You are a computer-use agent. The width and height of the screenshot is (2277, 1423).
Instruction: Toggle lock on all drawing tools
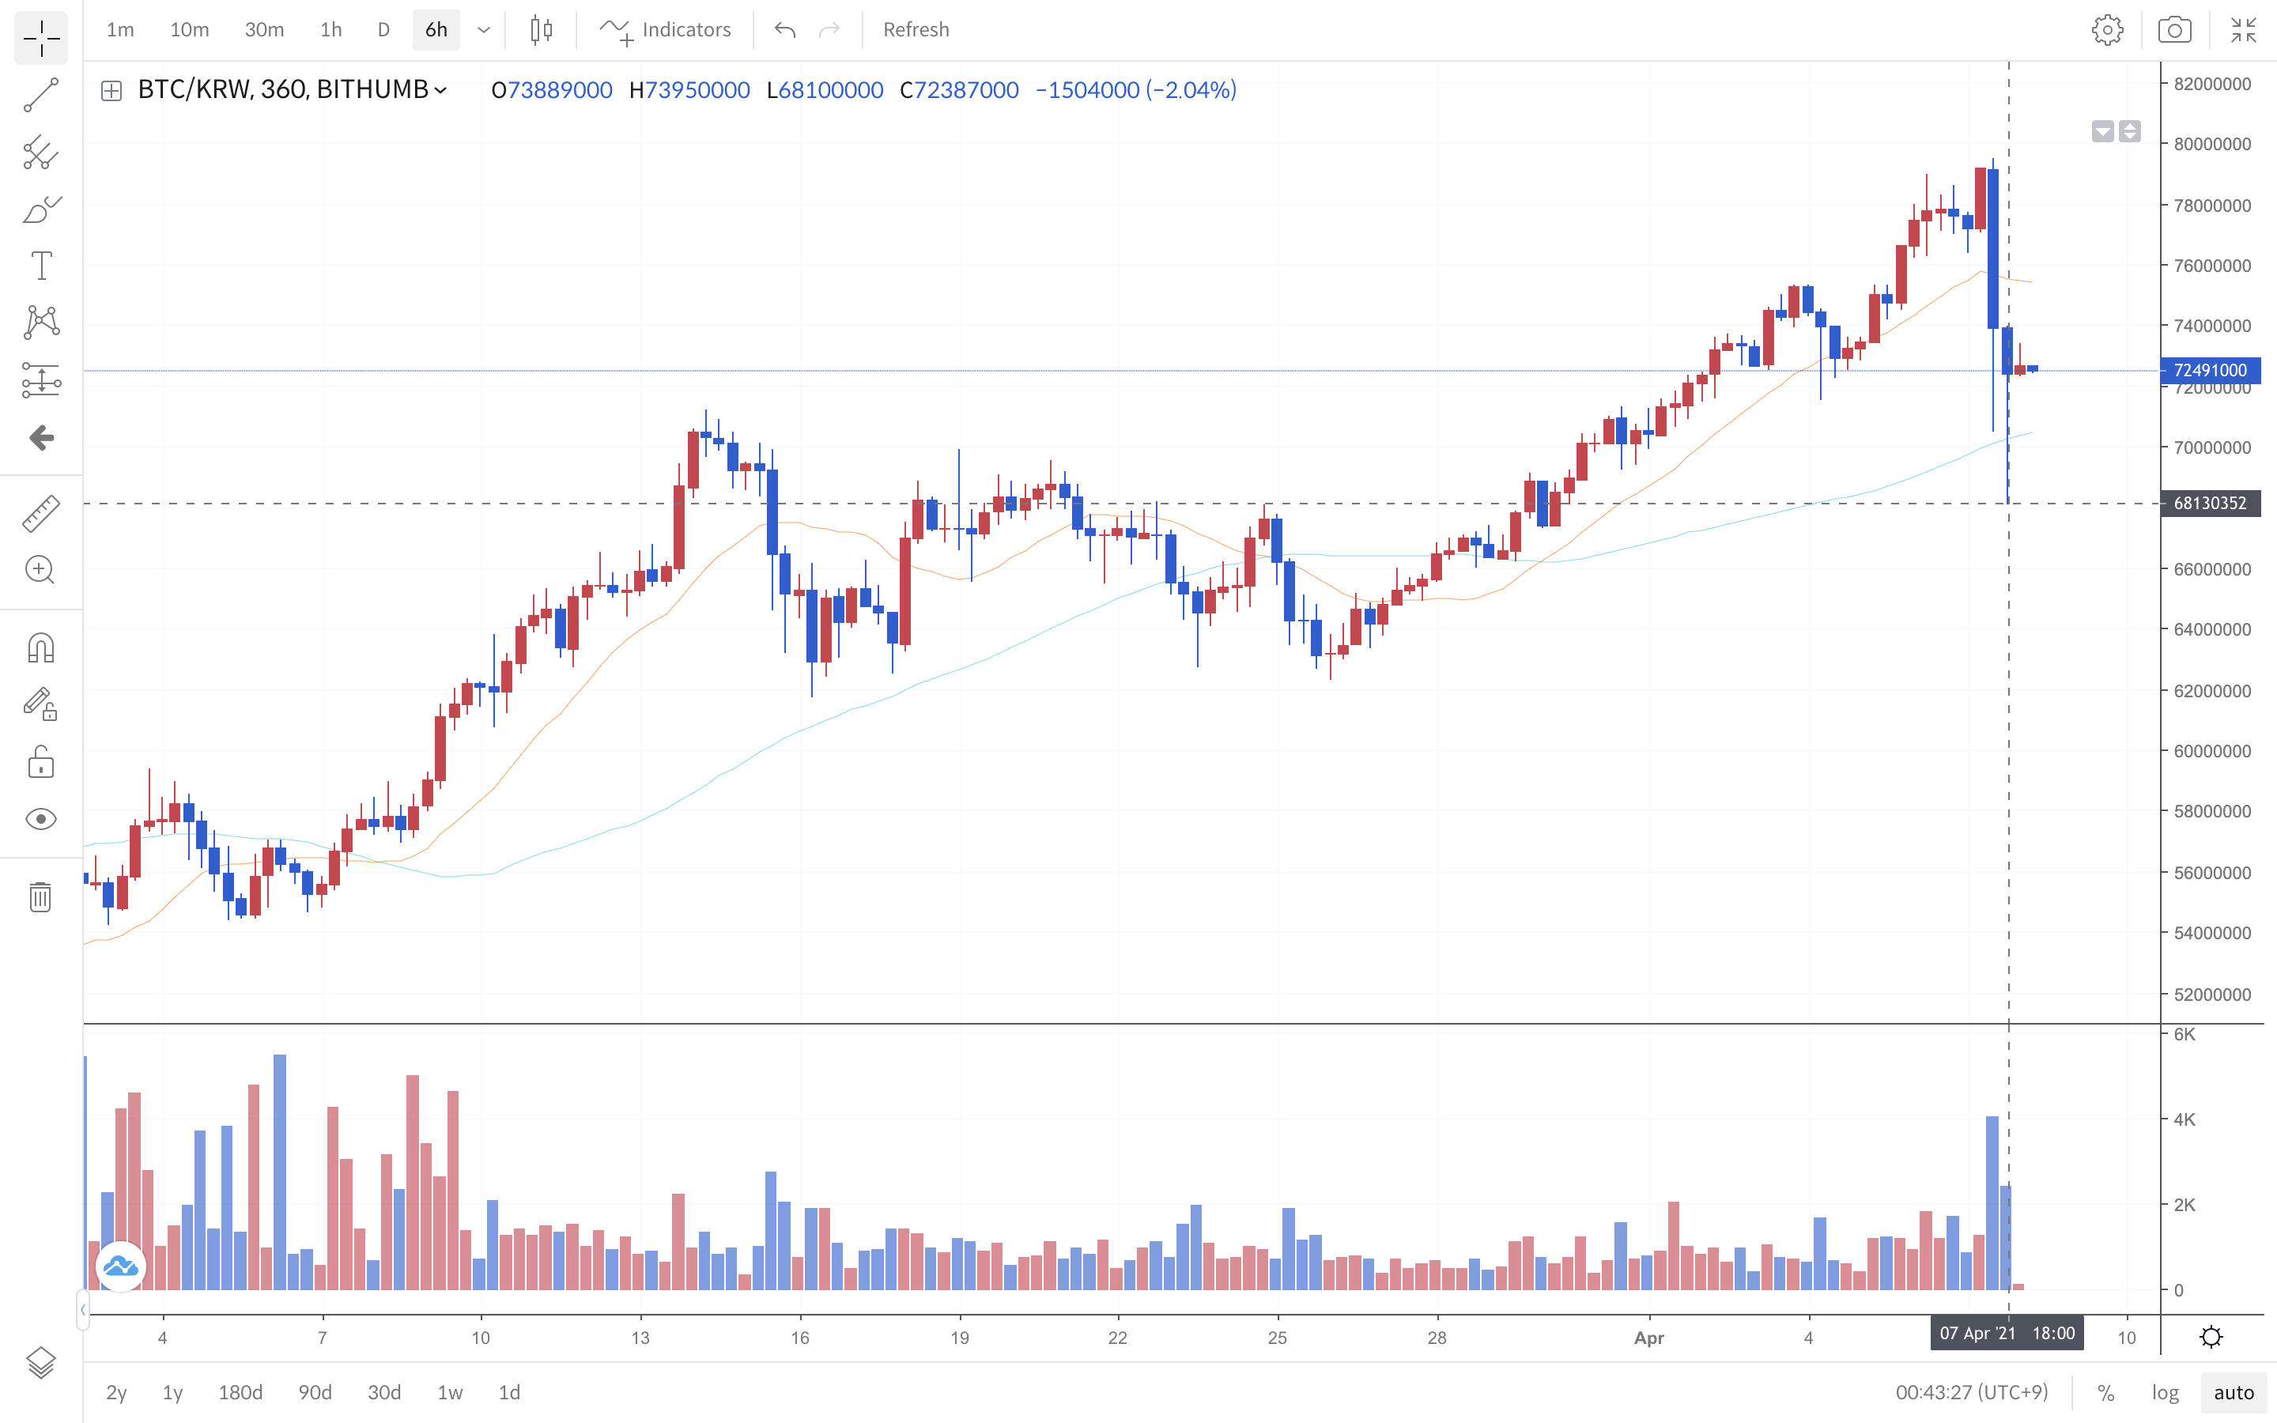(40, 762)
